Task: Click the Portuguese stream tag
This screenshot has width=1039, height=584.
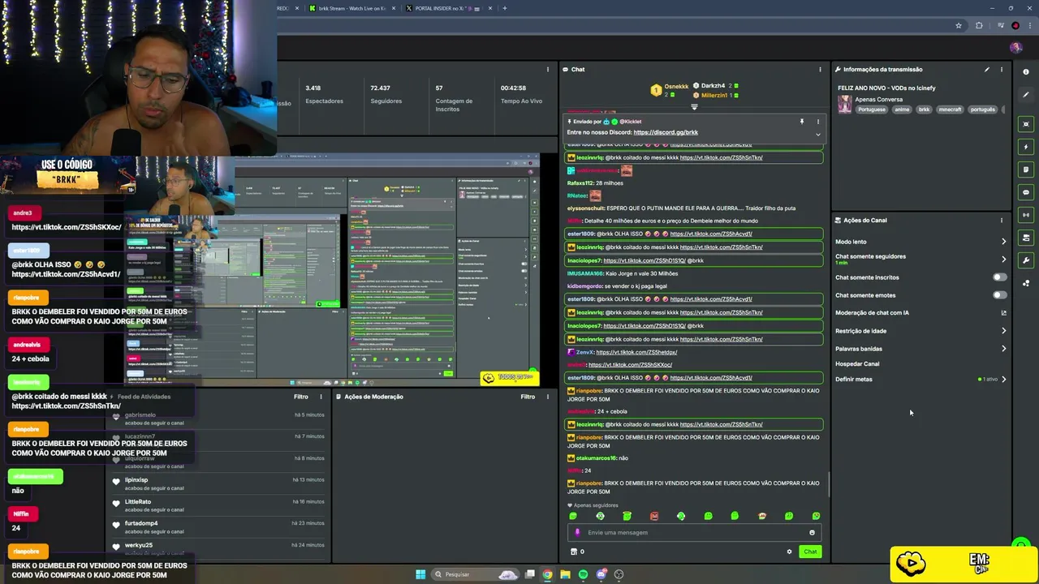Action: click(x=872, y=109)
